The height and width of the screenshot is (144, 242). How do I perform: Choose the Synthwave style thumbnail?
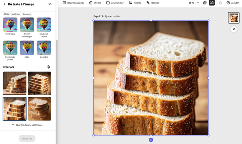click(10, 24)
